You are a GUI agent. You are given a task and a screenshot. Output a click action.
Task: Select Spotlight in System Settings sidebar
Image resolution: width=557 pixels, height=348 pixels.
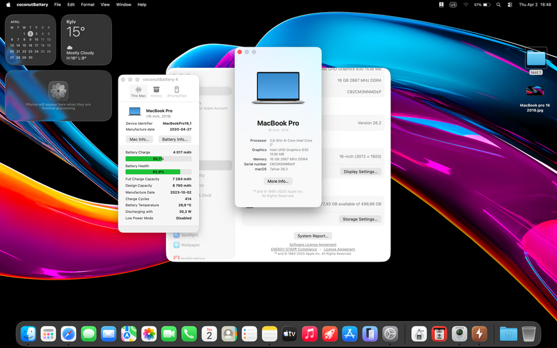tap(186, 235)
